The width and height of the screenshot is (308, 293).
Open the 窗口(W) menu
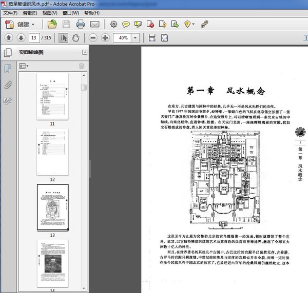71,13
